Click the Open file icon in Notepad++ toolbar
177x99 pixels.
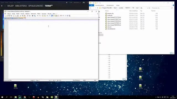[7, 16]
